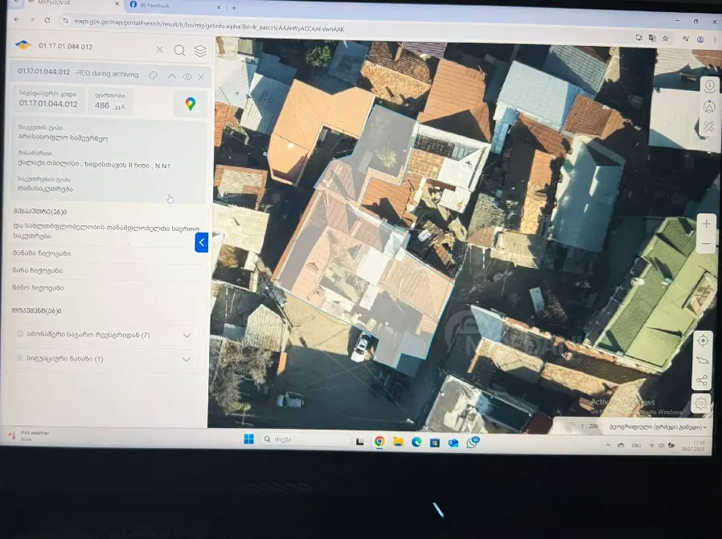
Task: Click the locate-me target icon
Action: tap(703, 340)
